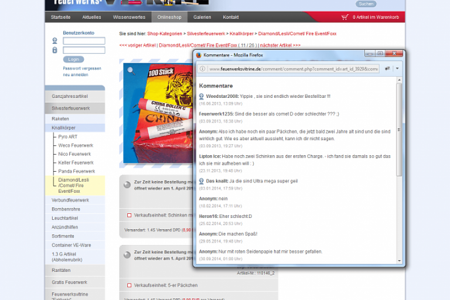Select Keller Feuerwerk subcategory
The image size is (450, 300).
[76, 162]
